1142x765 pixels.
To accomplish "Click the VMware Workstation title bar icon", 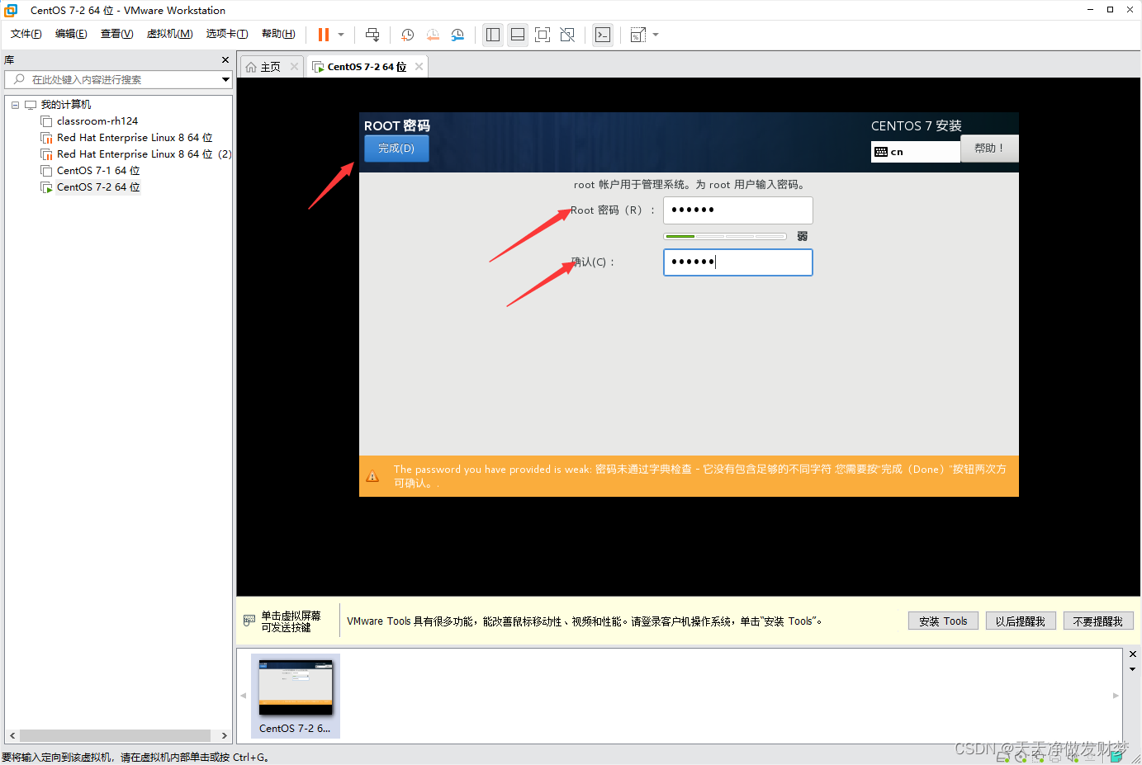I will pos(11,10).
